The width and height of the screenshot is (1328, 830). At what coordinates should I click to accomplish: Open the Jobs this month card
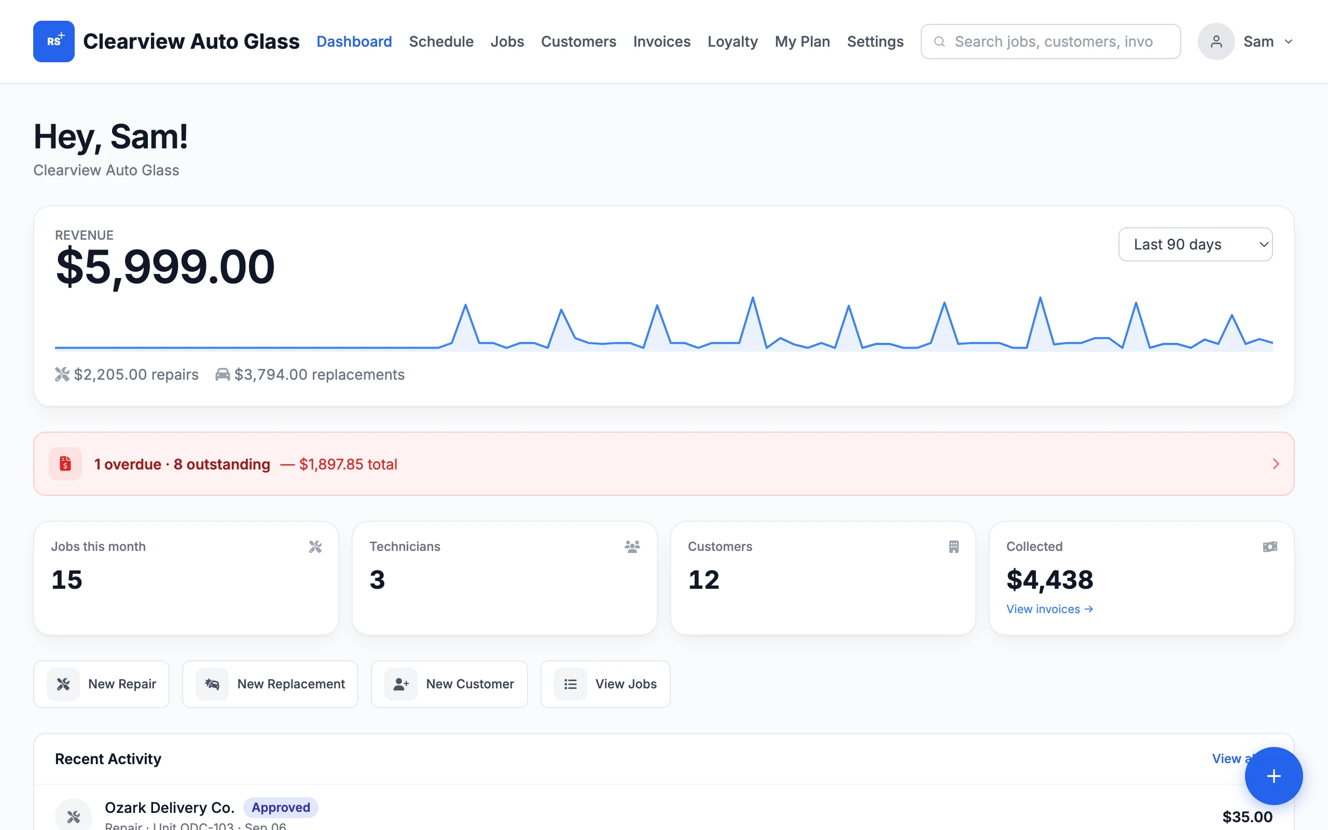(x=186, y=578)
